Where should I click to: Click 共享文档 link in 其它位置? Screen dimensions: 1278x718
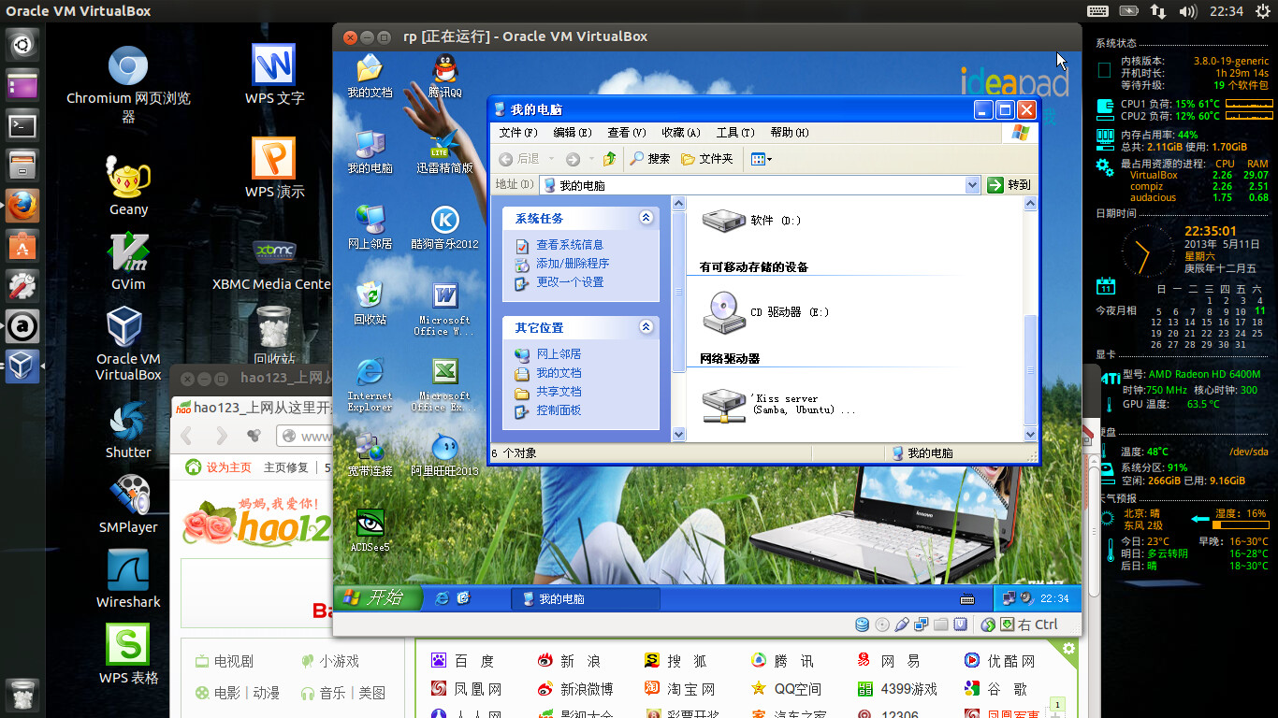(x=559, y=392)
